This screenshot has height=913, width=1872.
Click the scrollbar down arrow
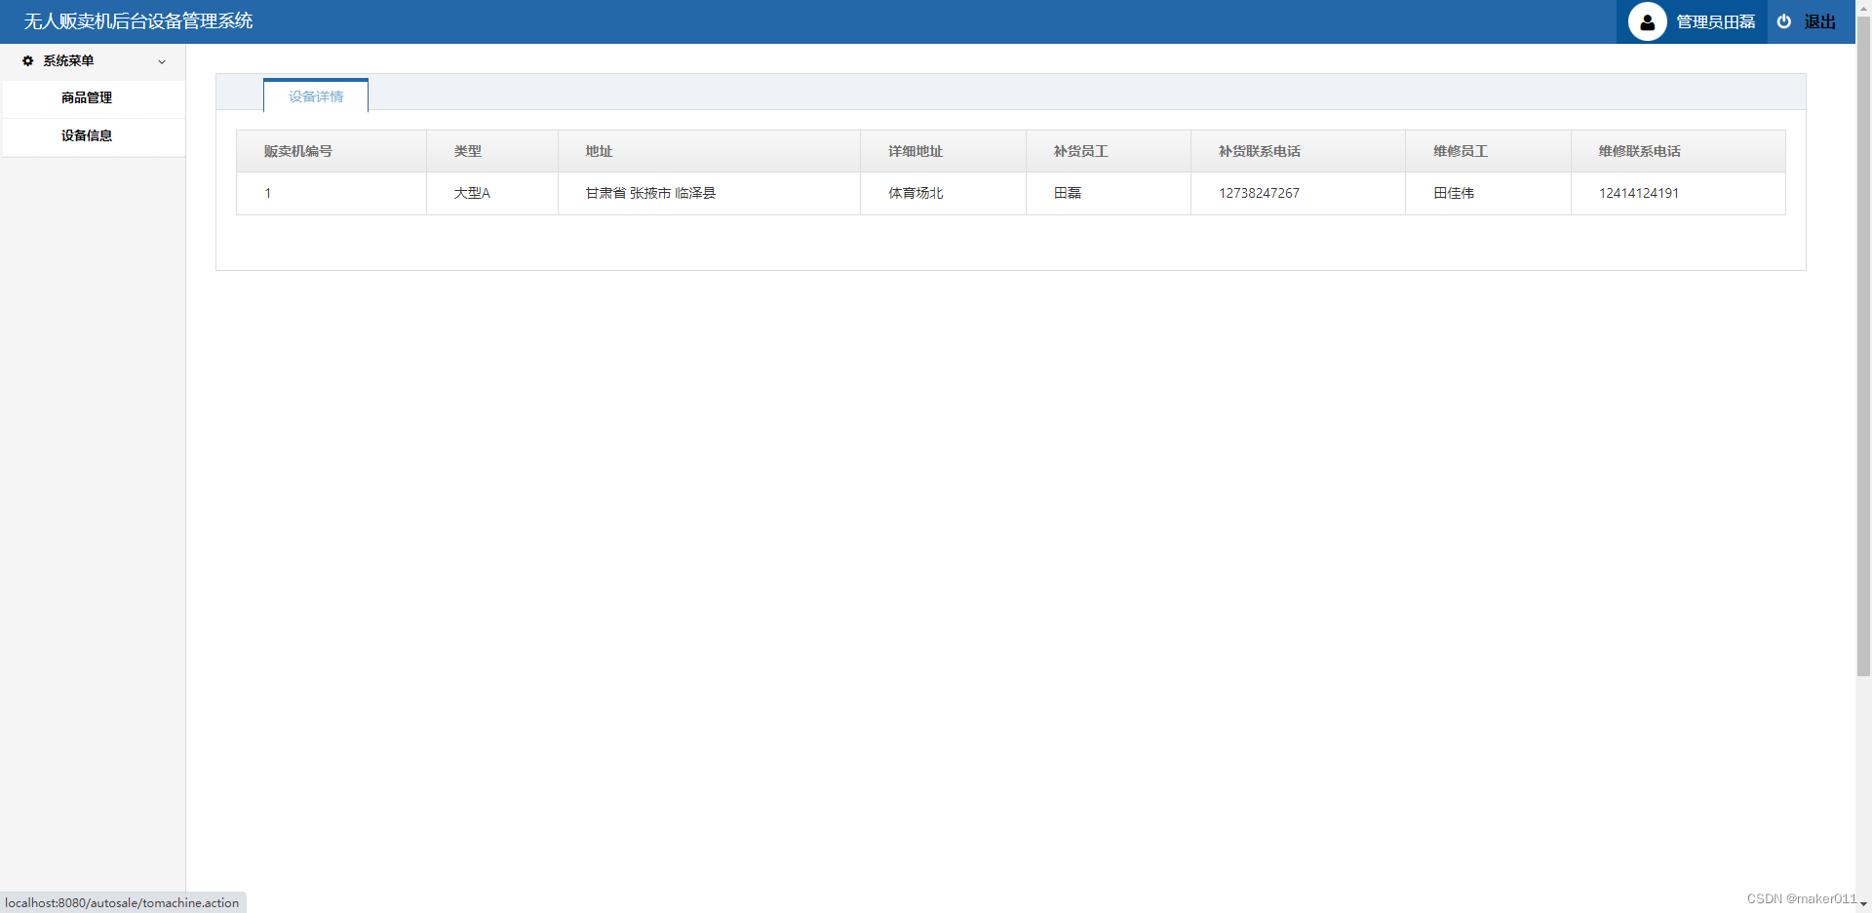click(1863, 905)
